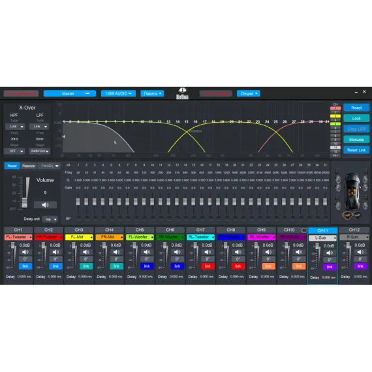
Task: Open LPF Type dropdown
Action: tap(39, 127)
